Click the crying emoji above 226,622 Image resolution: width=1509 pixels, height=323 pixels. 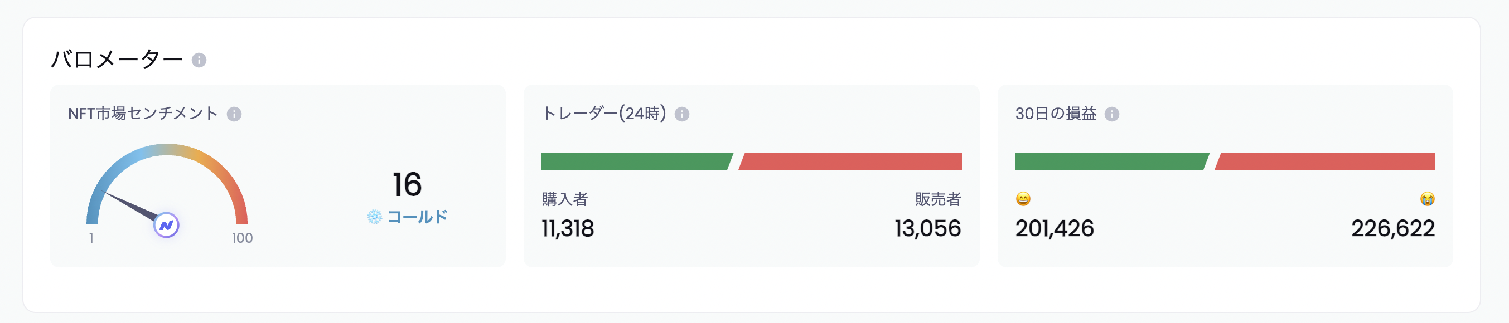click(1428, 199)
